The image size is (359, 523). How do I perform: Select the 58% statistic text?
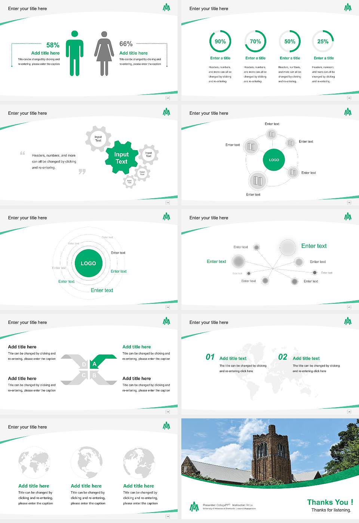[x=53, y=45]
